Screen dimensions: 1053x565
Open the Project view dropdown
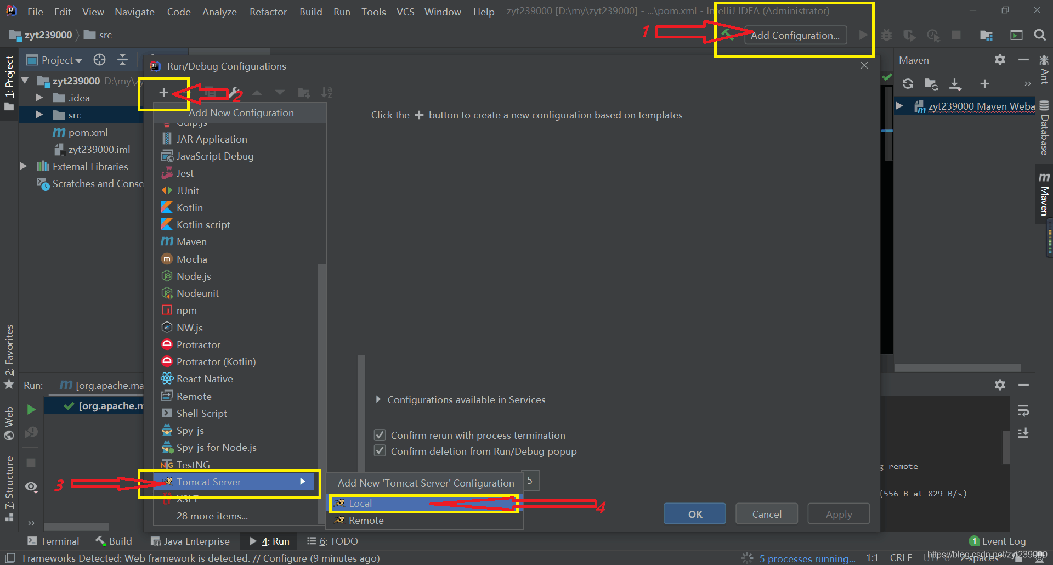(x=55, y=60)
